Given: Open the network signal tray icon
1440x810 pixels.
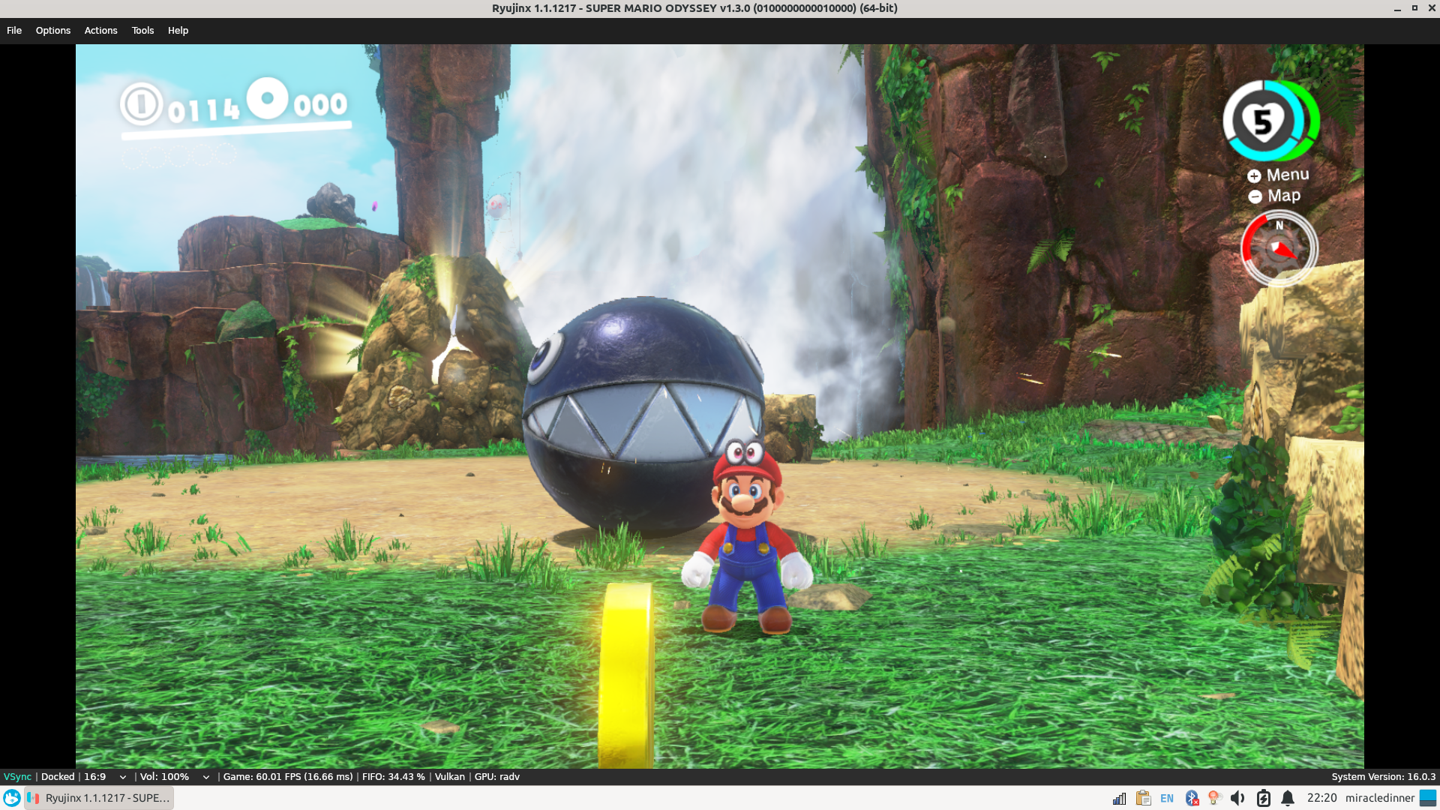Looking at the screenshot, I should pyautogui.click(x=1119, y=798).
